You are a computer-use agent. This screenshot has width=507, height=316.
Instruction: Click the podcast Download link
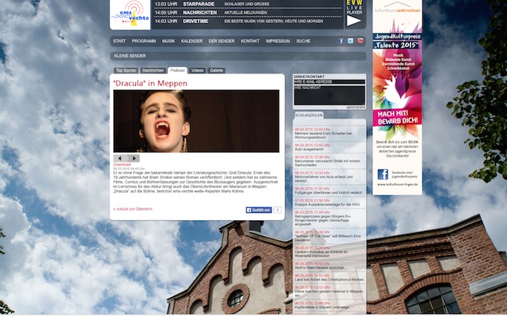click(122, 164)
